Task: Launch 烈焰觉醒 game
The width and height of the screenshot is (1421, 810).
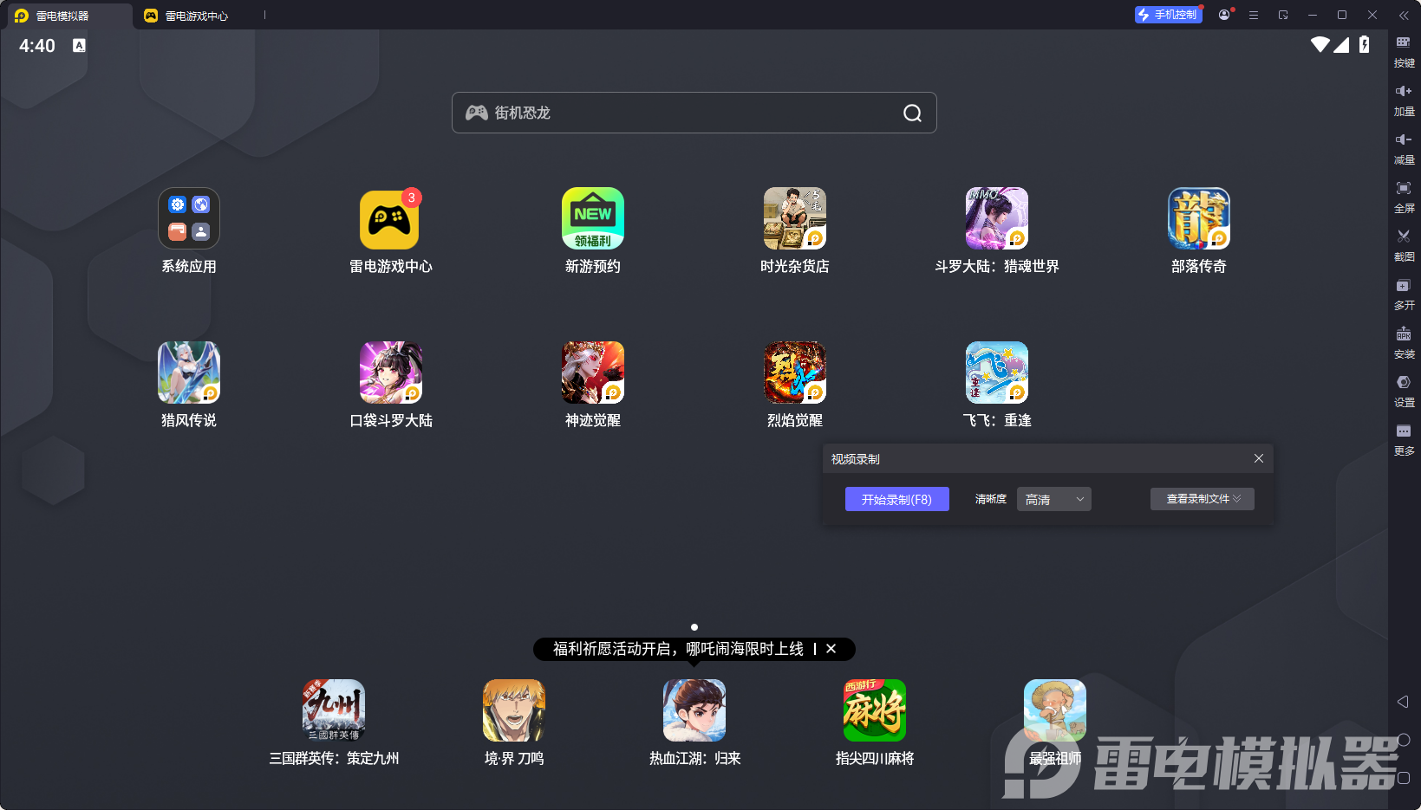Action: (x=795, y=373)
